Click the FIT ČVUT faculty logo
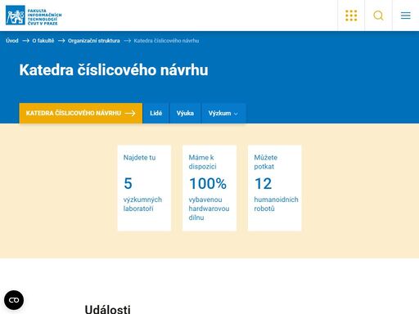 34,16
